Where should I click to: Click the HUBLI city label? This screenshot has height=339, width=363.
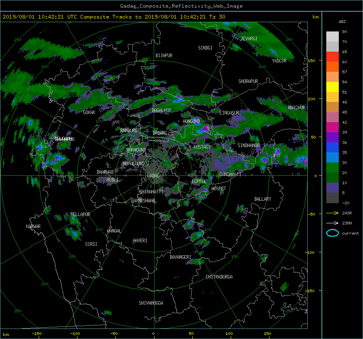tap(113, 180)
